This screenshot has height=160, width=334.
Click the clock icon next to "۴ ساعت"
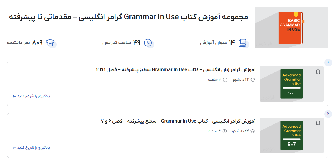tap(225, 131)
